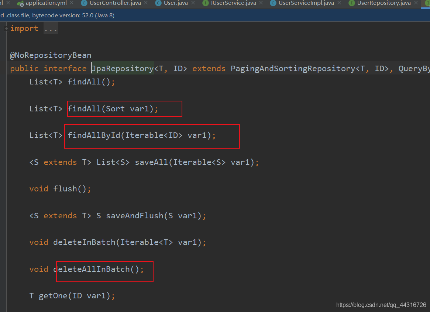Viewport: 430px width, 312px height.
Task: Click the class icon on User.java tab
Action: click(x=158, y=3)
